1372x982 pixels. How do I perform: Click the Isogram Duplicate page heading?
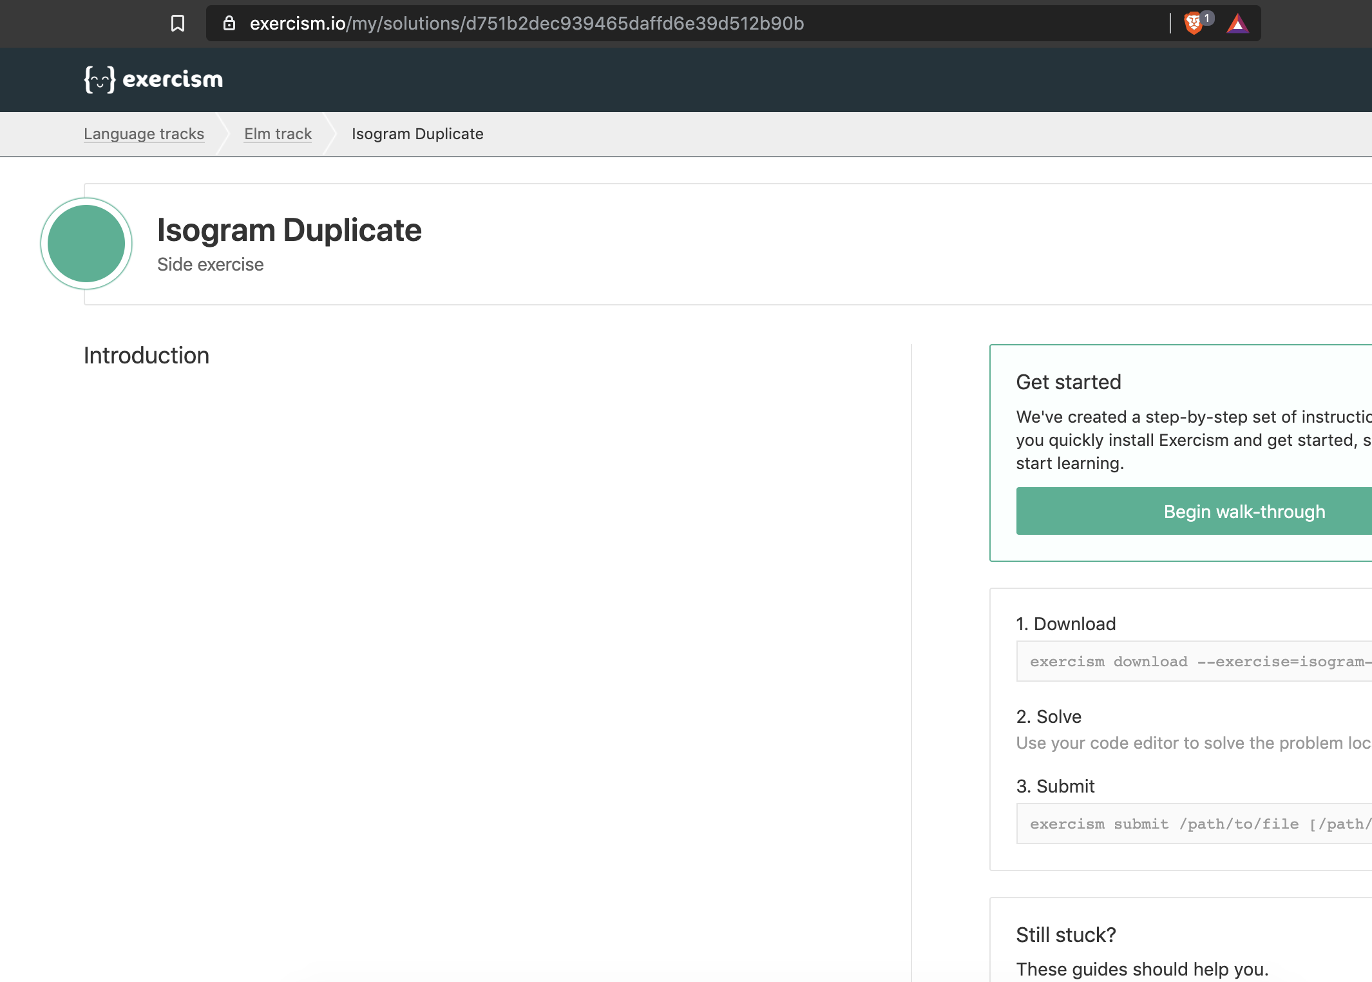click(289, 230)
